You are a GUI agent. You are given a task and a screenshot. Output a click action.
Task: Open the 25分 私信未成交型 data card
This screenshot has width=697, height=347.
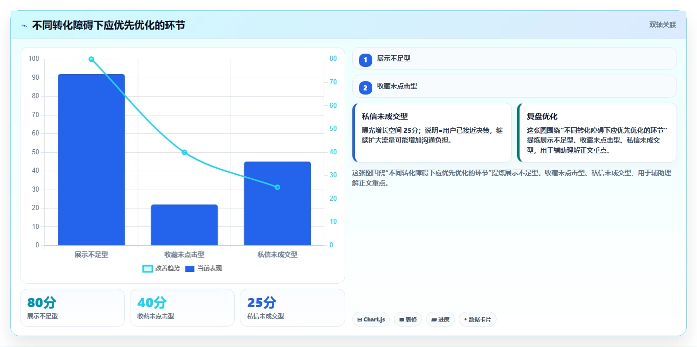tap(292, 308)
